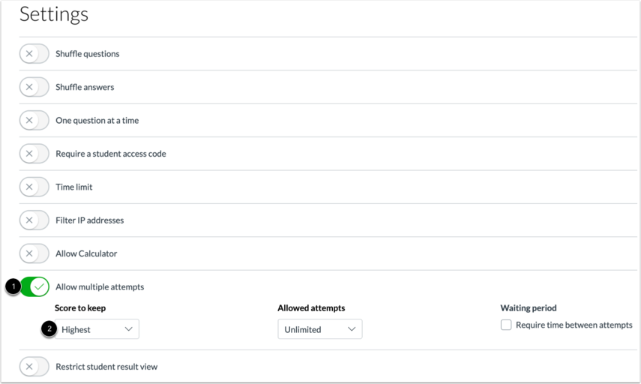The height and width of the screenshot is (384, 641).
Task: Click the Allow multiple attempts label
Action: coord(100,287)
